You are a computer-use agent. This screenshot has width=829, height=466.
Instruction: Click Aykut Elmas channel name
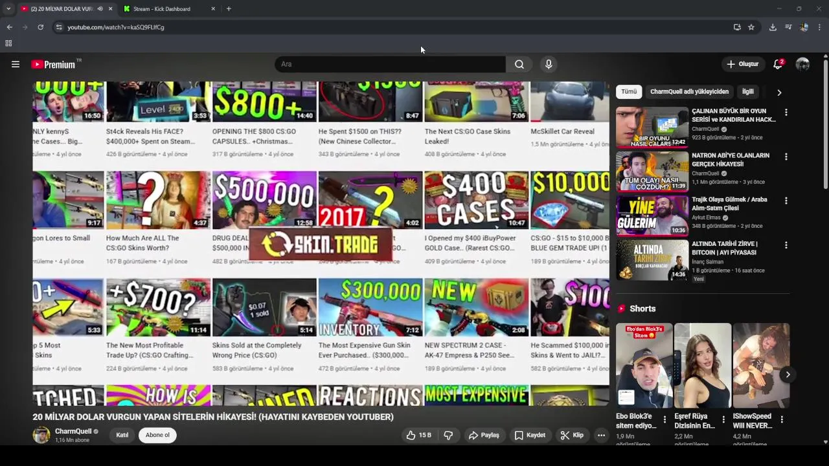pos(707,217)
